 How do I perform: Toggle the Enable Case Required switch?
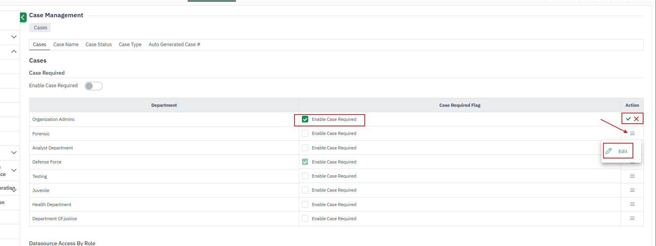[x=93, y=86]
